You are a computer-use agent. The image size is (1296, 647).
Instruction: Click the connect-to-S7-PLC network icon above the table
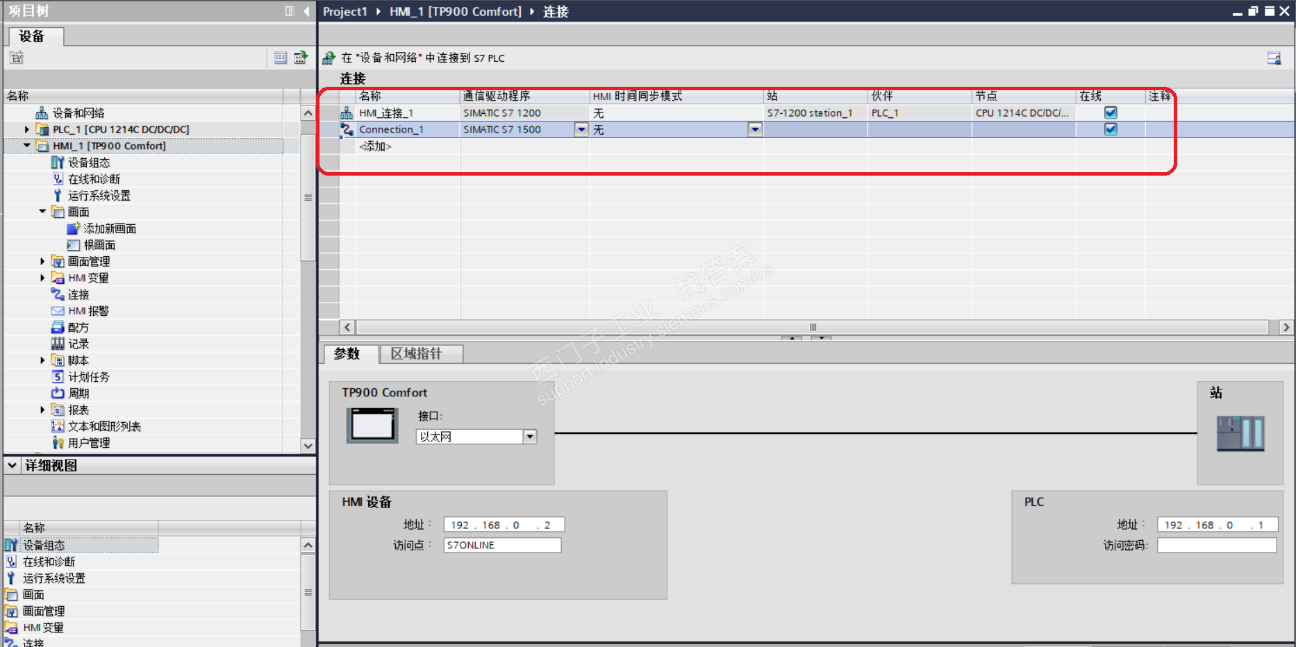(329, 58)
